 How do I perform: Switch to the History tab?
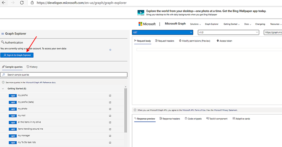[32, 67]
